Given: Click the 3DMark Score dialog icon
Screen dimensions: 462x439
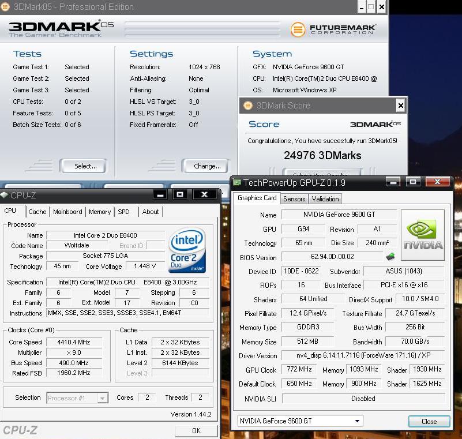Looking at the screenshot, I should coord(248,105).
